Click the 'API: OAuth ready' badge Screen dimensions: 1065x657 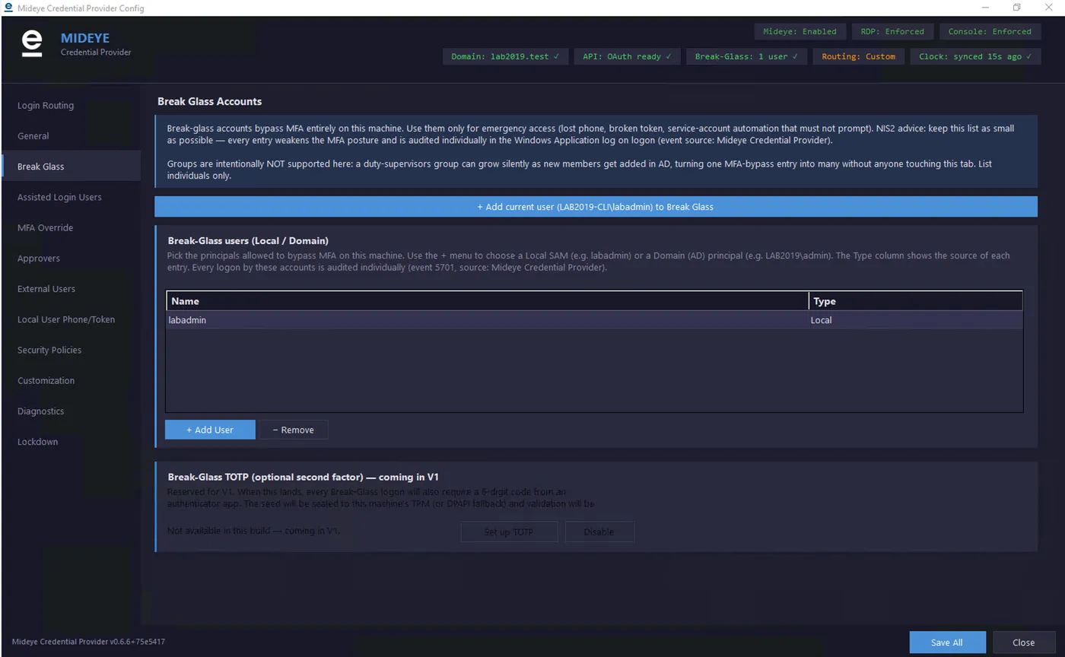click(x=627, y=56)
